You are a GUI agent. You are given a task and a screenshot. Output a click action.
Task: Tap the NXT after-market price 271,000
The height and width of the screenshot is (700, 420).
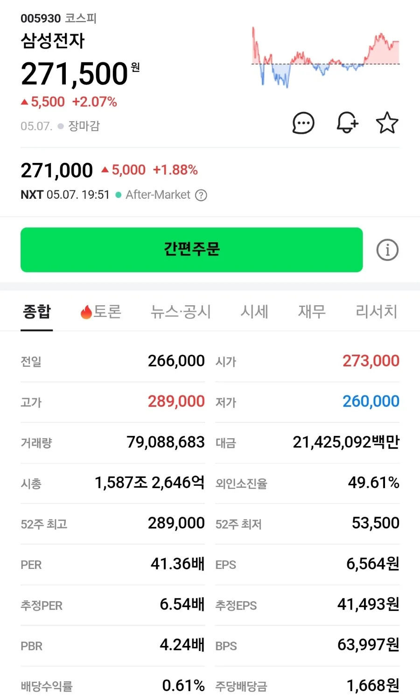point(56,170)
